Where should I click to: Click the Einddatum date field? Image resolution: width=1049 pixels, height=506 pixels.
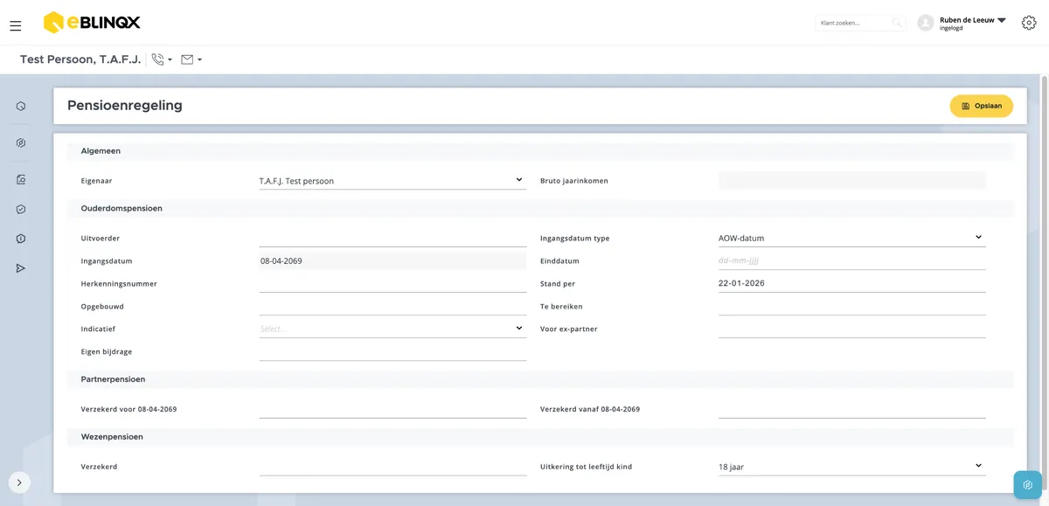click(x=852, y=260)
